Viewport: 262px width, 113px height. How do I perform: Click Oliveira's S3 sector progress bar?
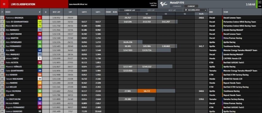point(166,91)
